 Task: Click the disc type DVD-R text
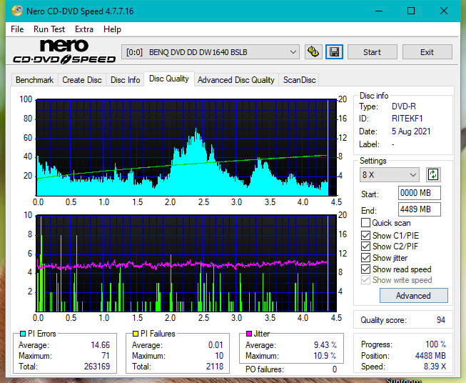tap(404, 106)
